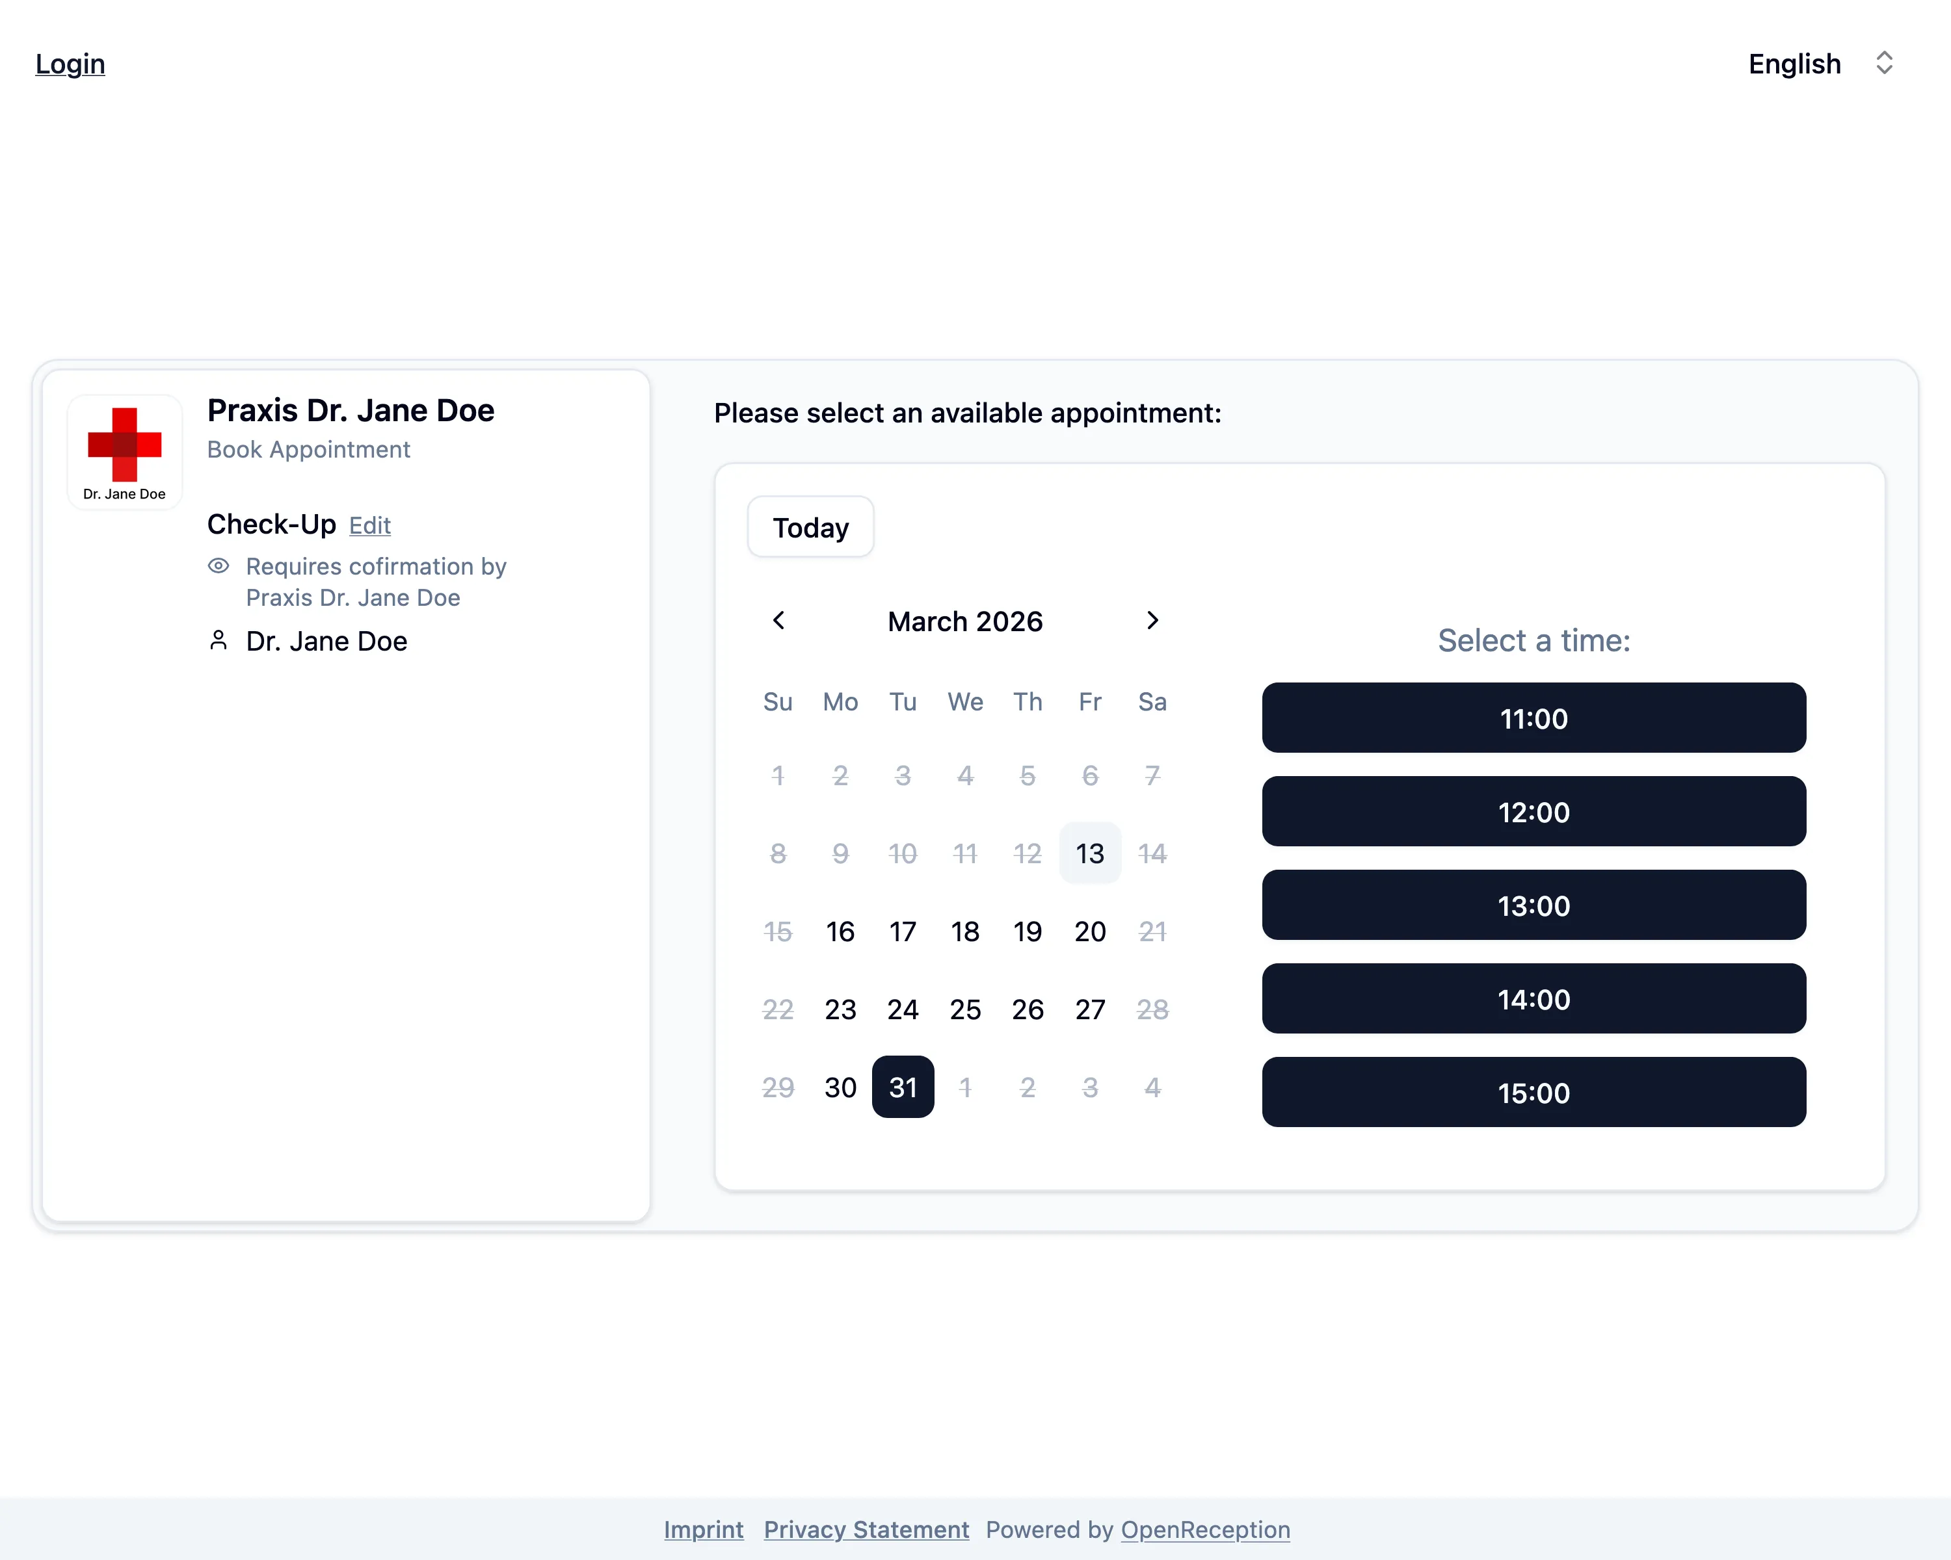
Task: Click the person icon beside Dr. Jane Doe
Action: click(219, 640)
